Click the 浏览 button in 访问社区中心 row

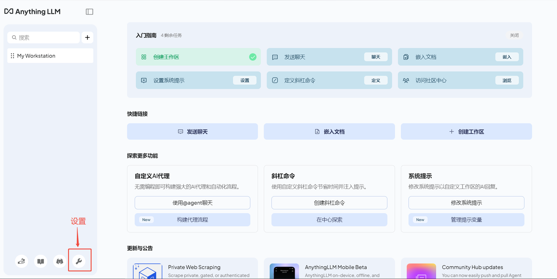(507, 80)
